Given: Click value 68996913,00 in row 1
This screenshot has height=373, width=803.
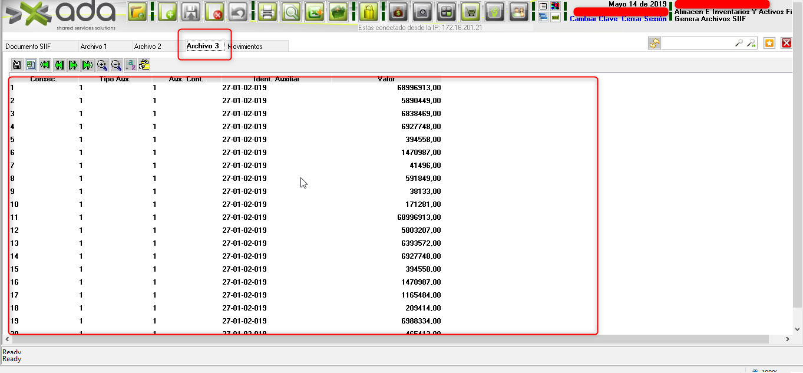Looking at the screenshot, I should point(419,88).
